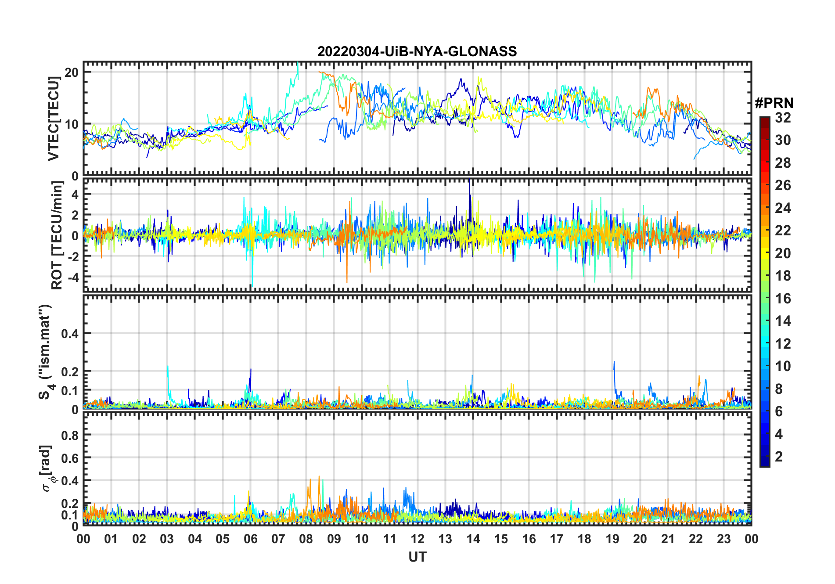
Task: Click the 0.8 tick on sigma-phi axis
Action: (x=70, y=435)
